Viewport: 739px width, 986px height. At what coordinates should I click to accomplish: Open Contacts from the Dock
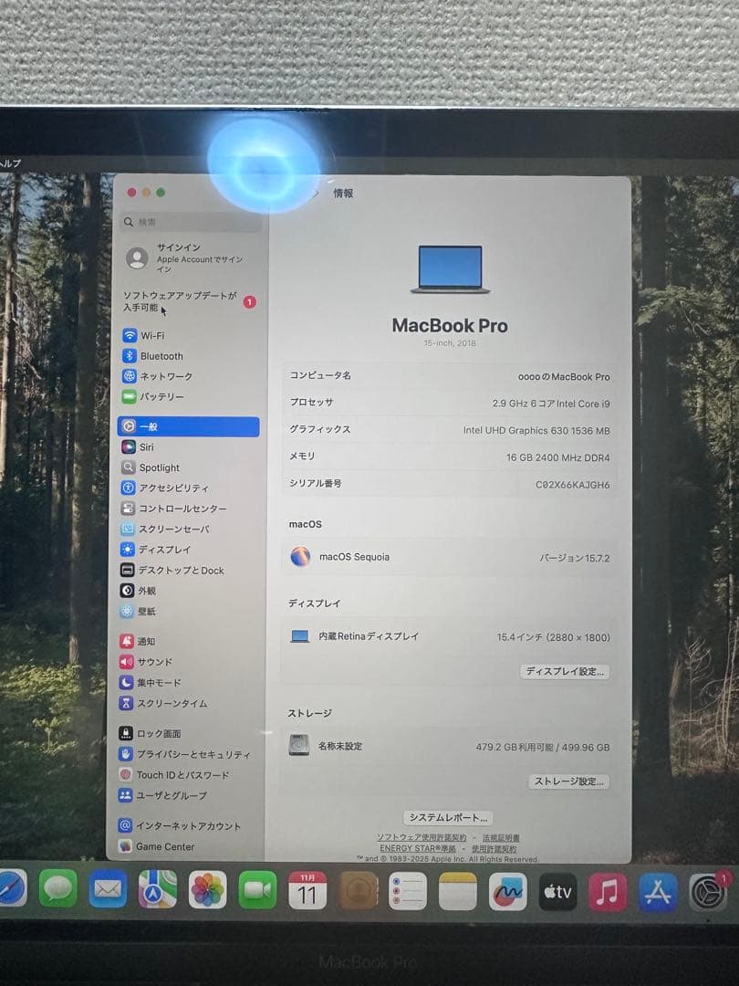[359, 890]
